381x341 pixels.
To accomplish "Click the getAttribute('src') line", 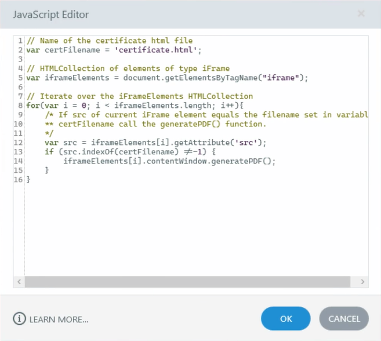I will coord(155,143).
